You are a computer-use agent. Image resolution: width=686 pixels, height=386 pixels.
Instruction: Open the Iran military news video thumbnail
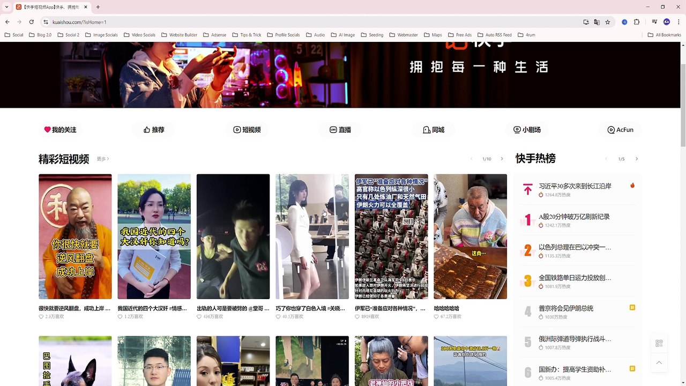391,236
